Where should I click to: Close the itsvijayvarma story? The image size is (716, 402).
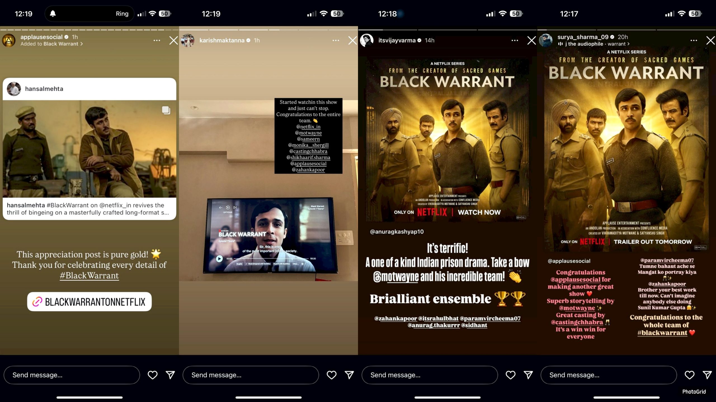[531, 40]
